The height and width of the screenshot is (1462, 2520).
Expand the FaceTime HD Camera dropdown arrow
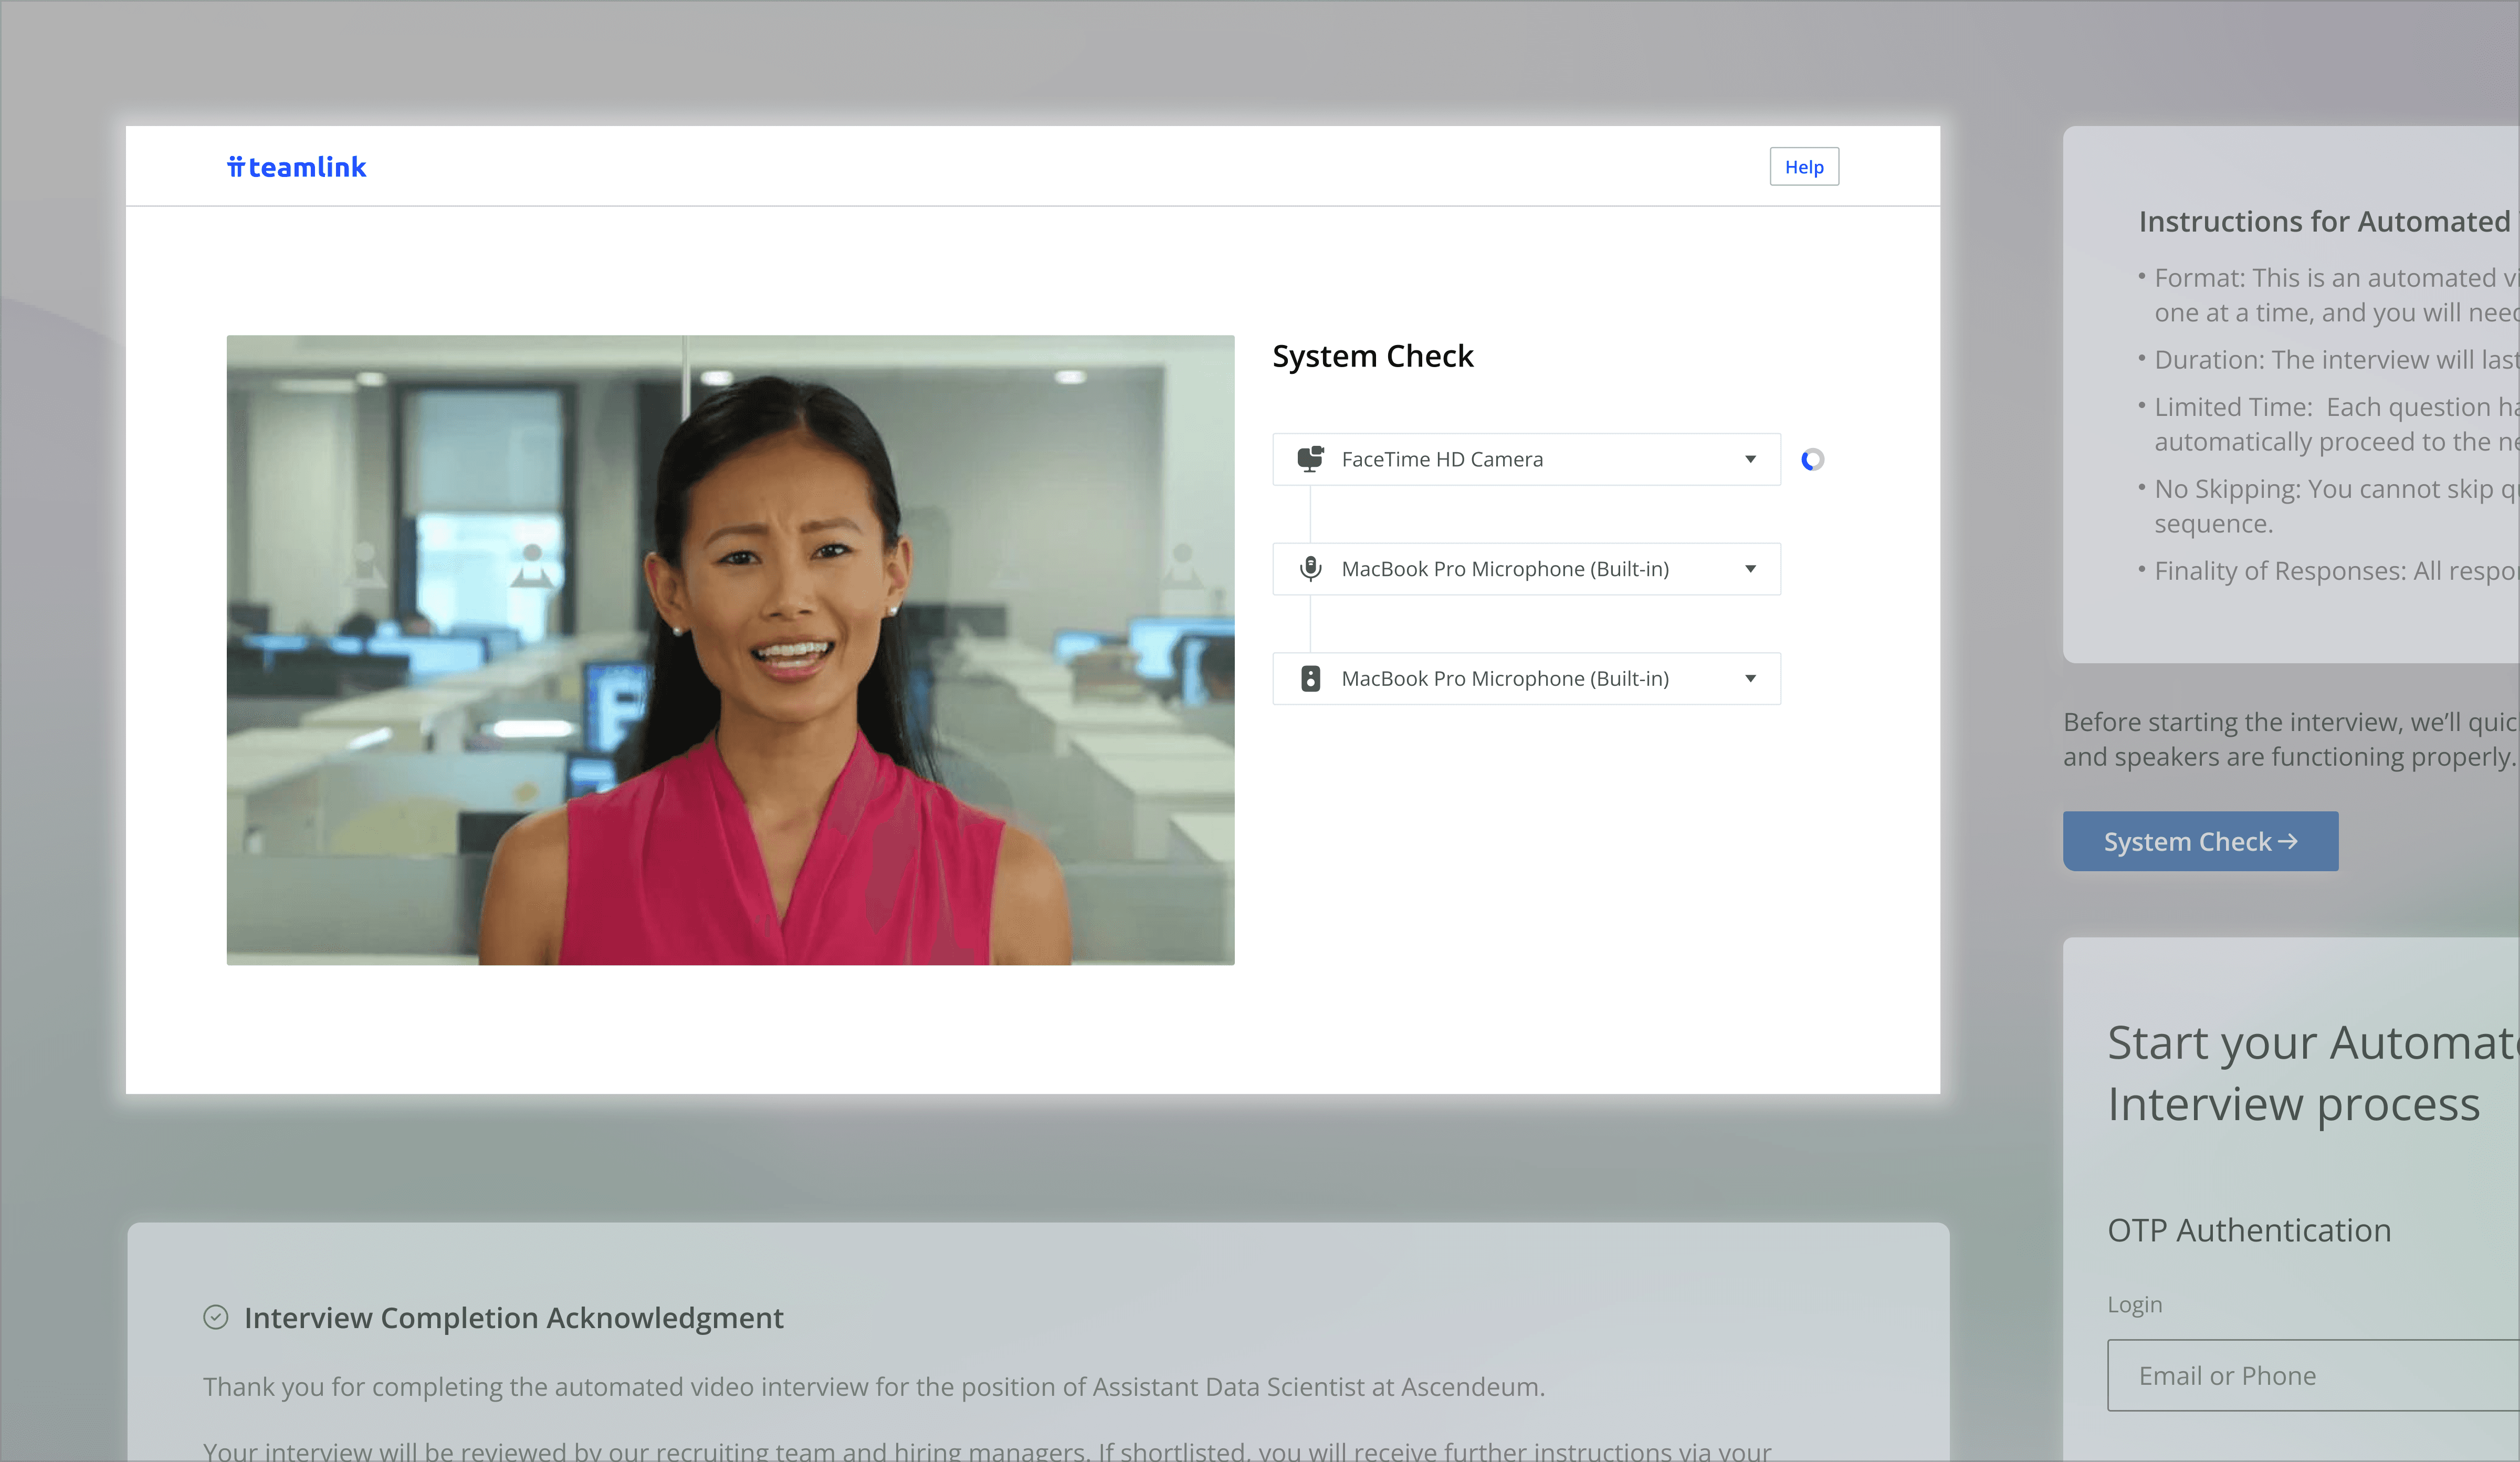[x=1750, y=459]
